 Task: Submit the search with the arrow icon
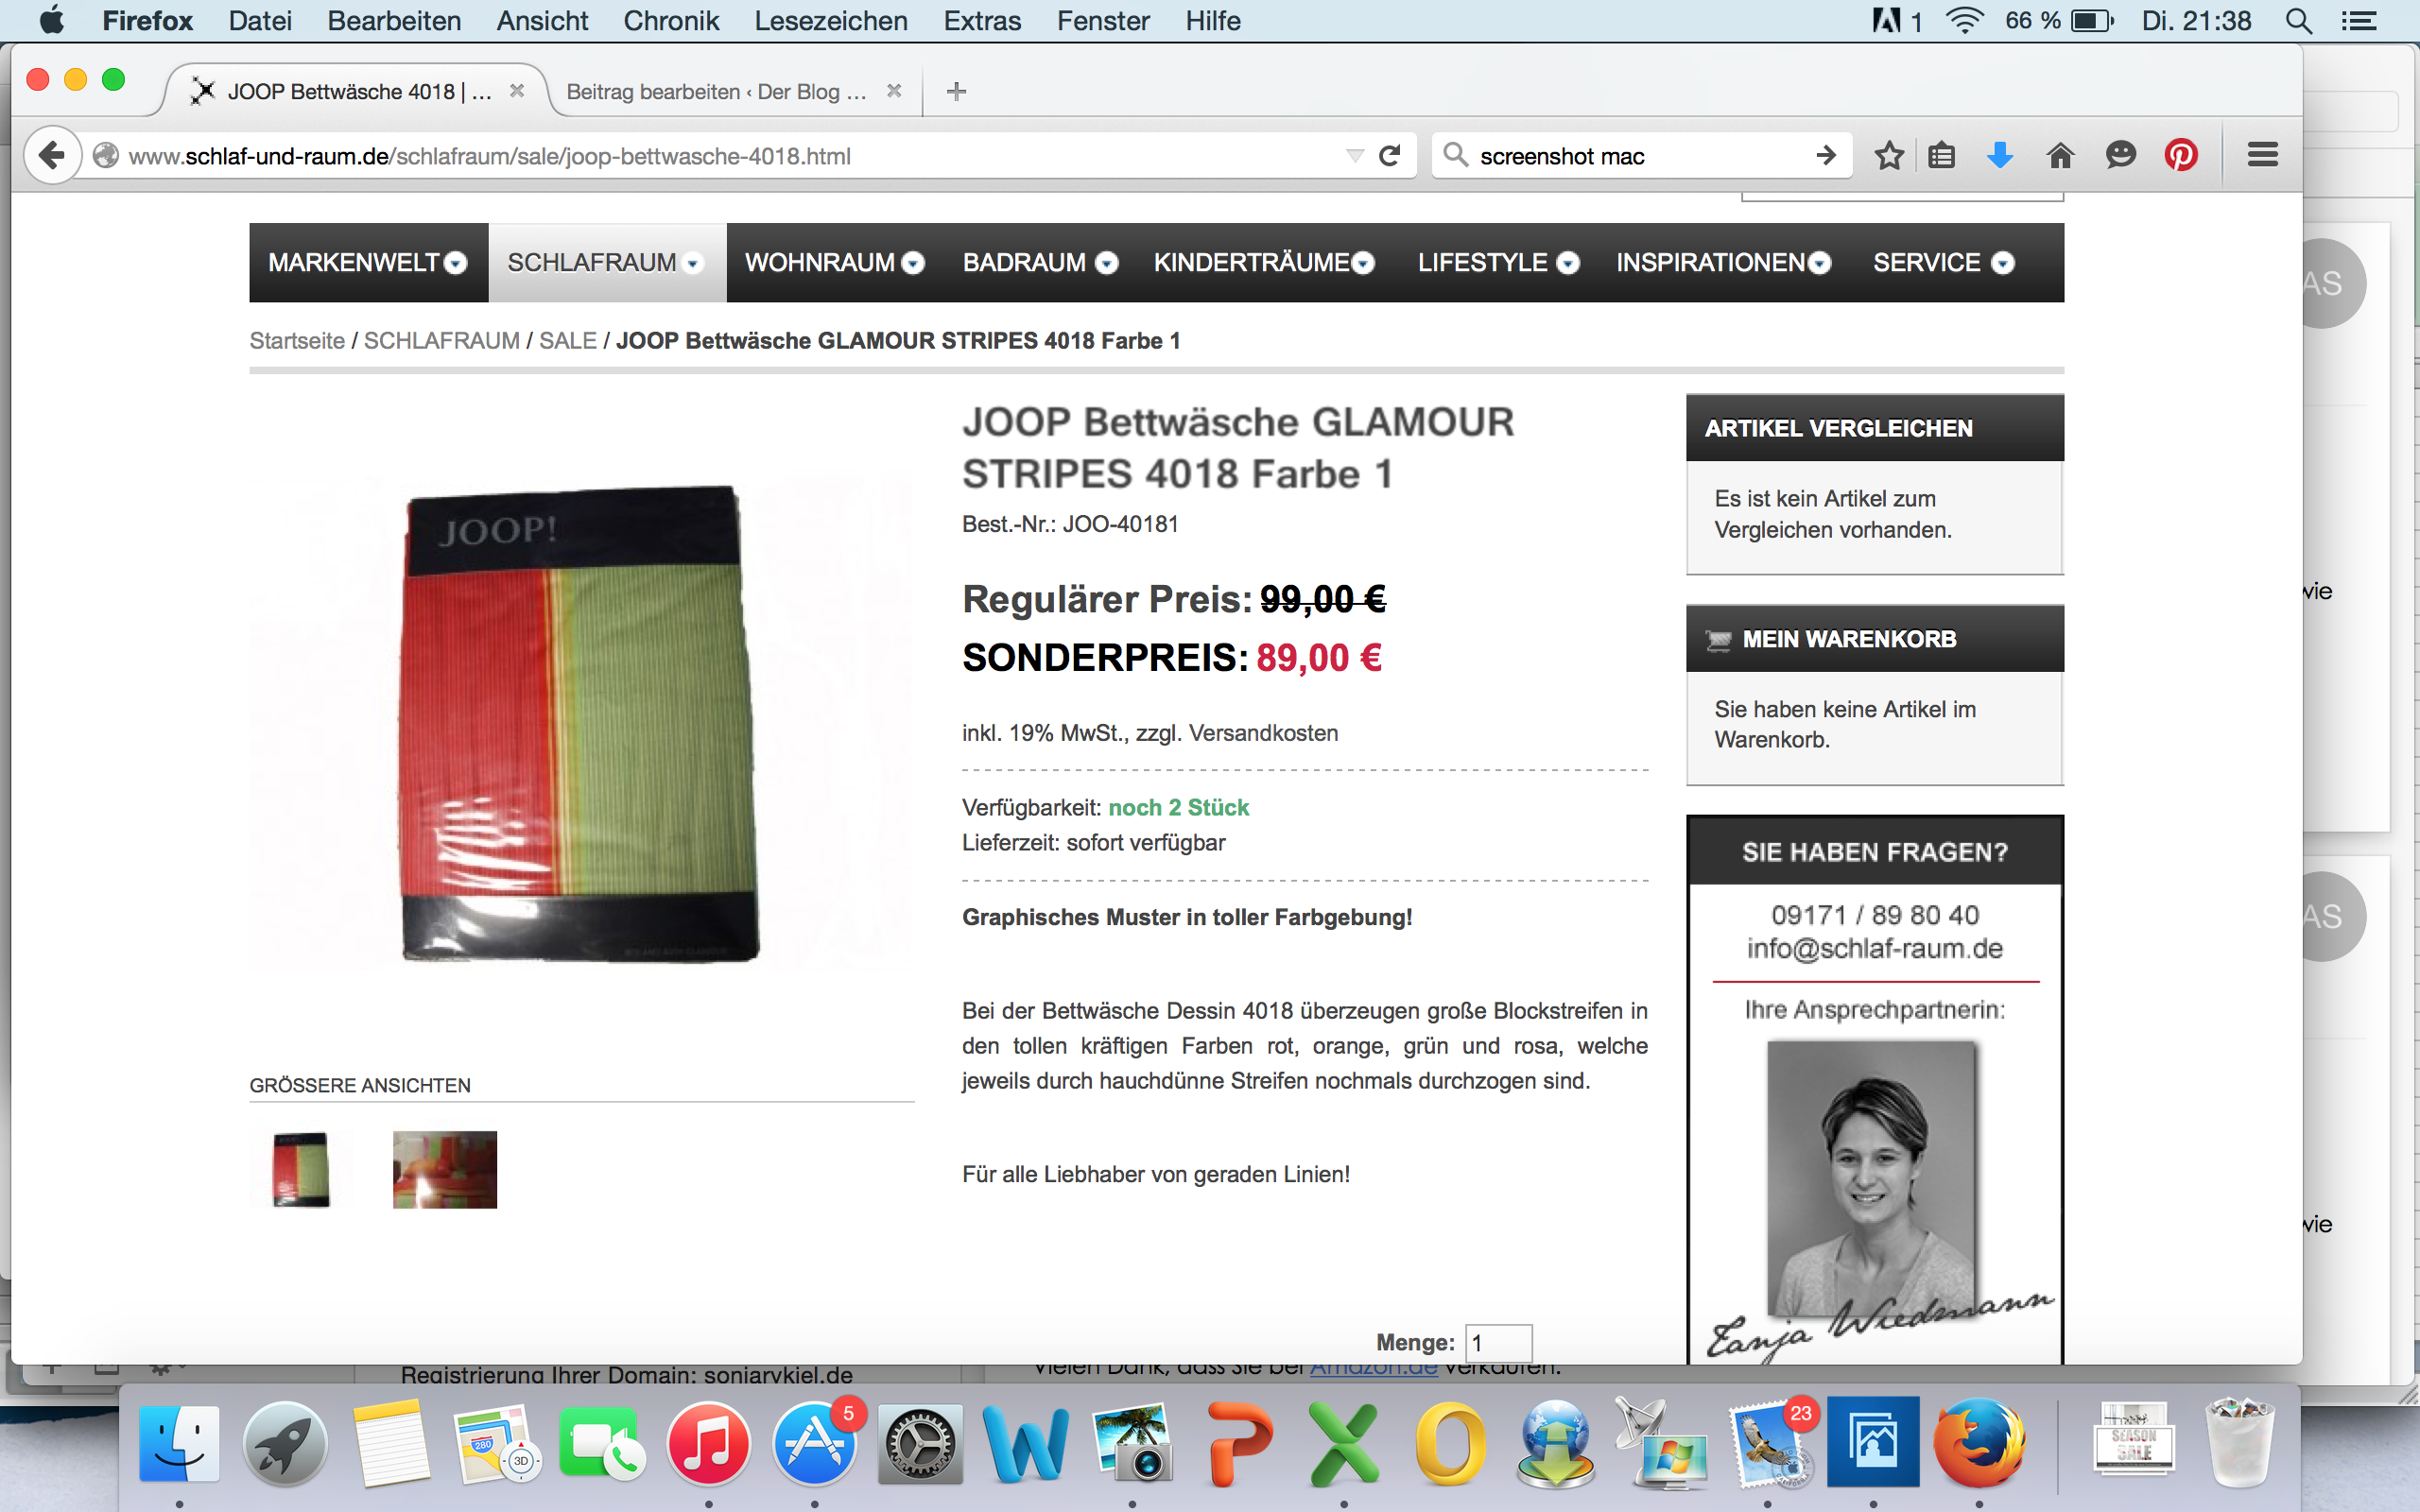[x=1826, y=155]
